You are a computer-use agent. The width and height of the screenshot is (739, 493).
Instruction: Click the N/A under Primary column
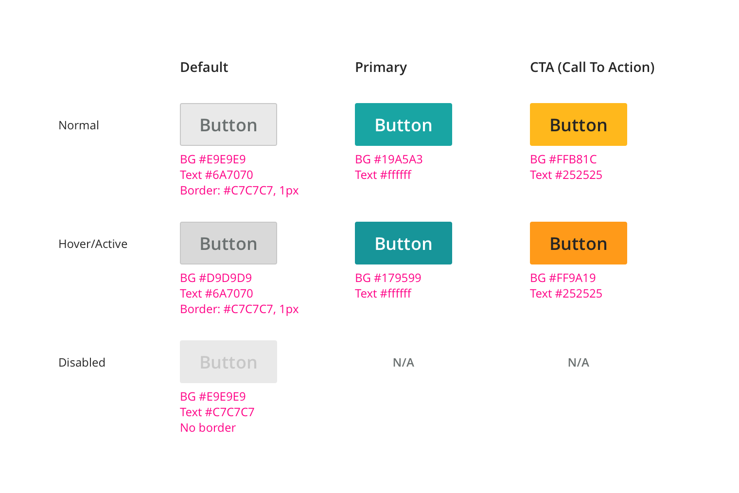tap(404, 363)
